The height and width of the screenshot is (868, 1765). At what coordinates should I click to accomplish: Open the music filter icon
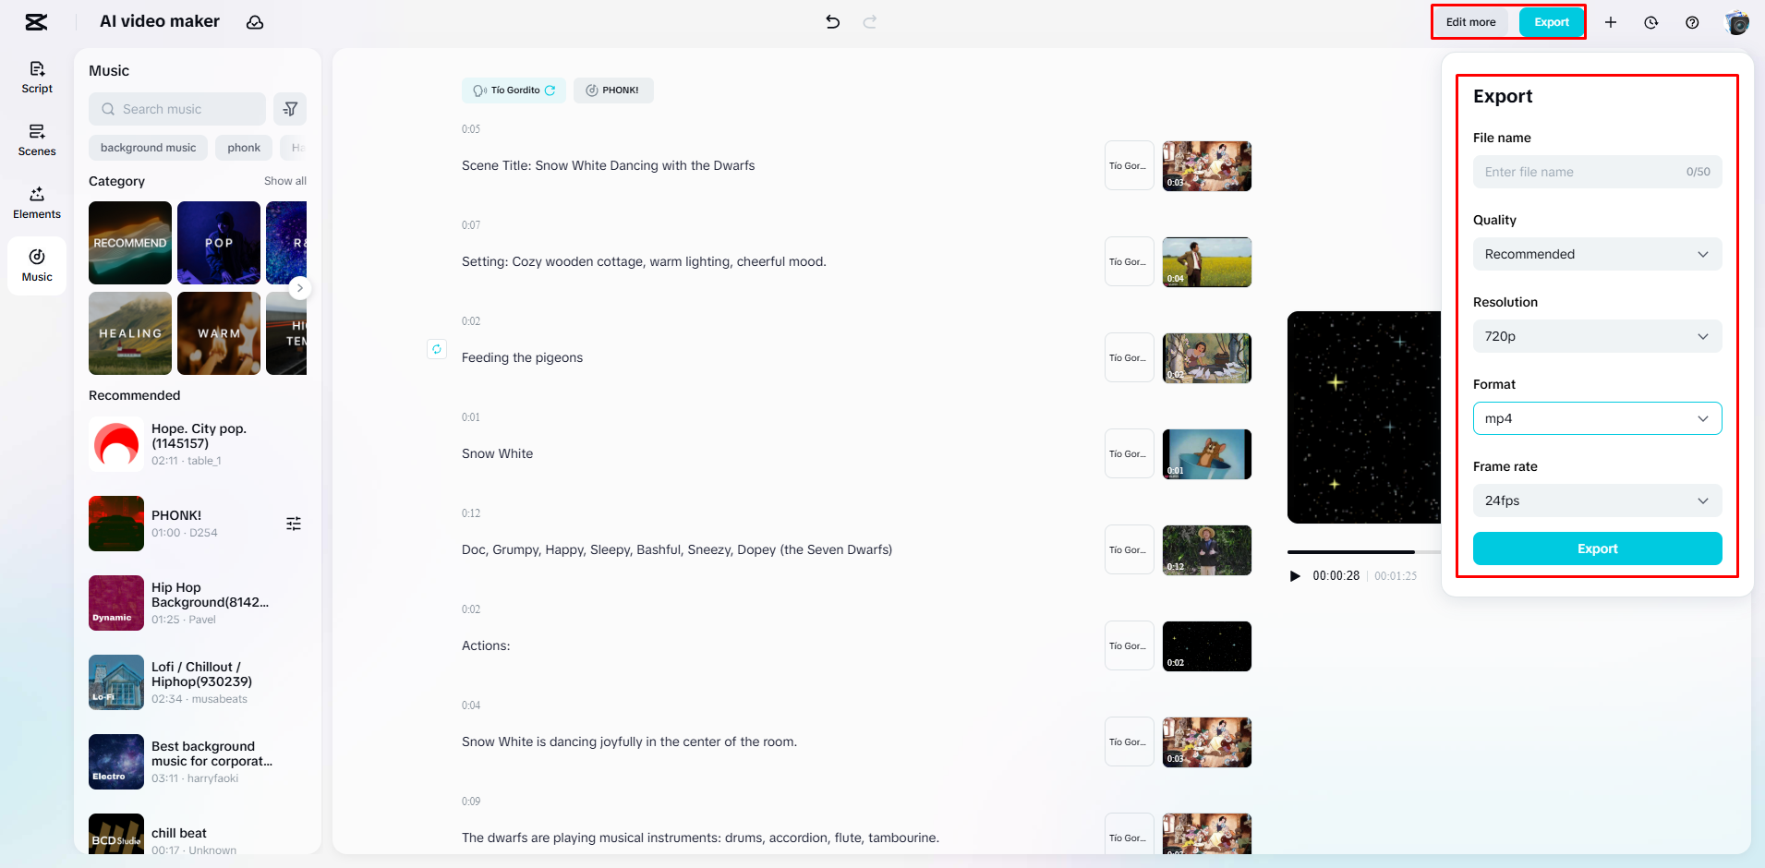pos(290,109)
